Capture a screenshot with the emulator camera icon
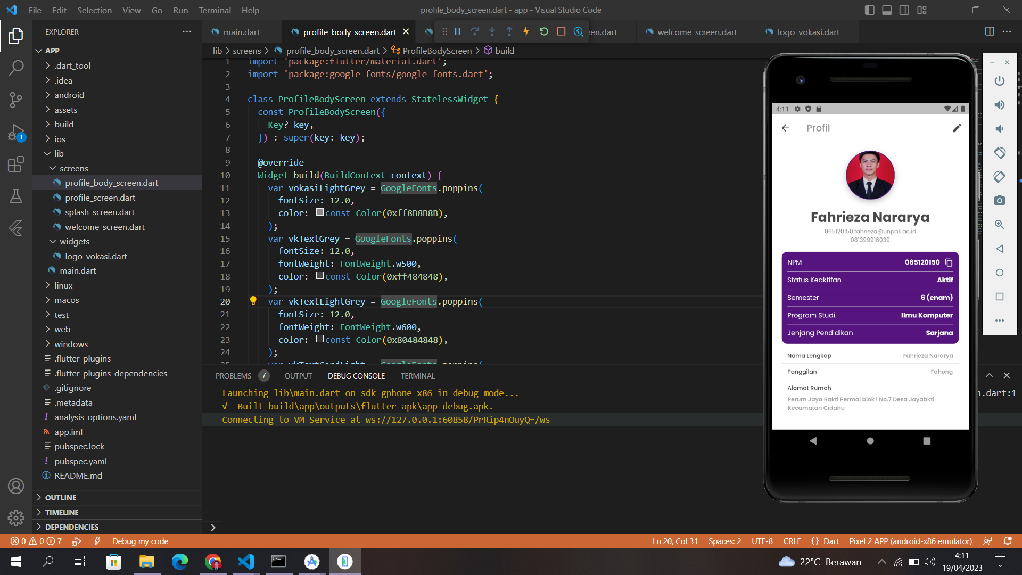 pyautogui.click(x=1000, y=200)
